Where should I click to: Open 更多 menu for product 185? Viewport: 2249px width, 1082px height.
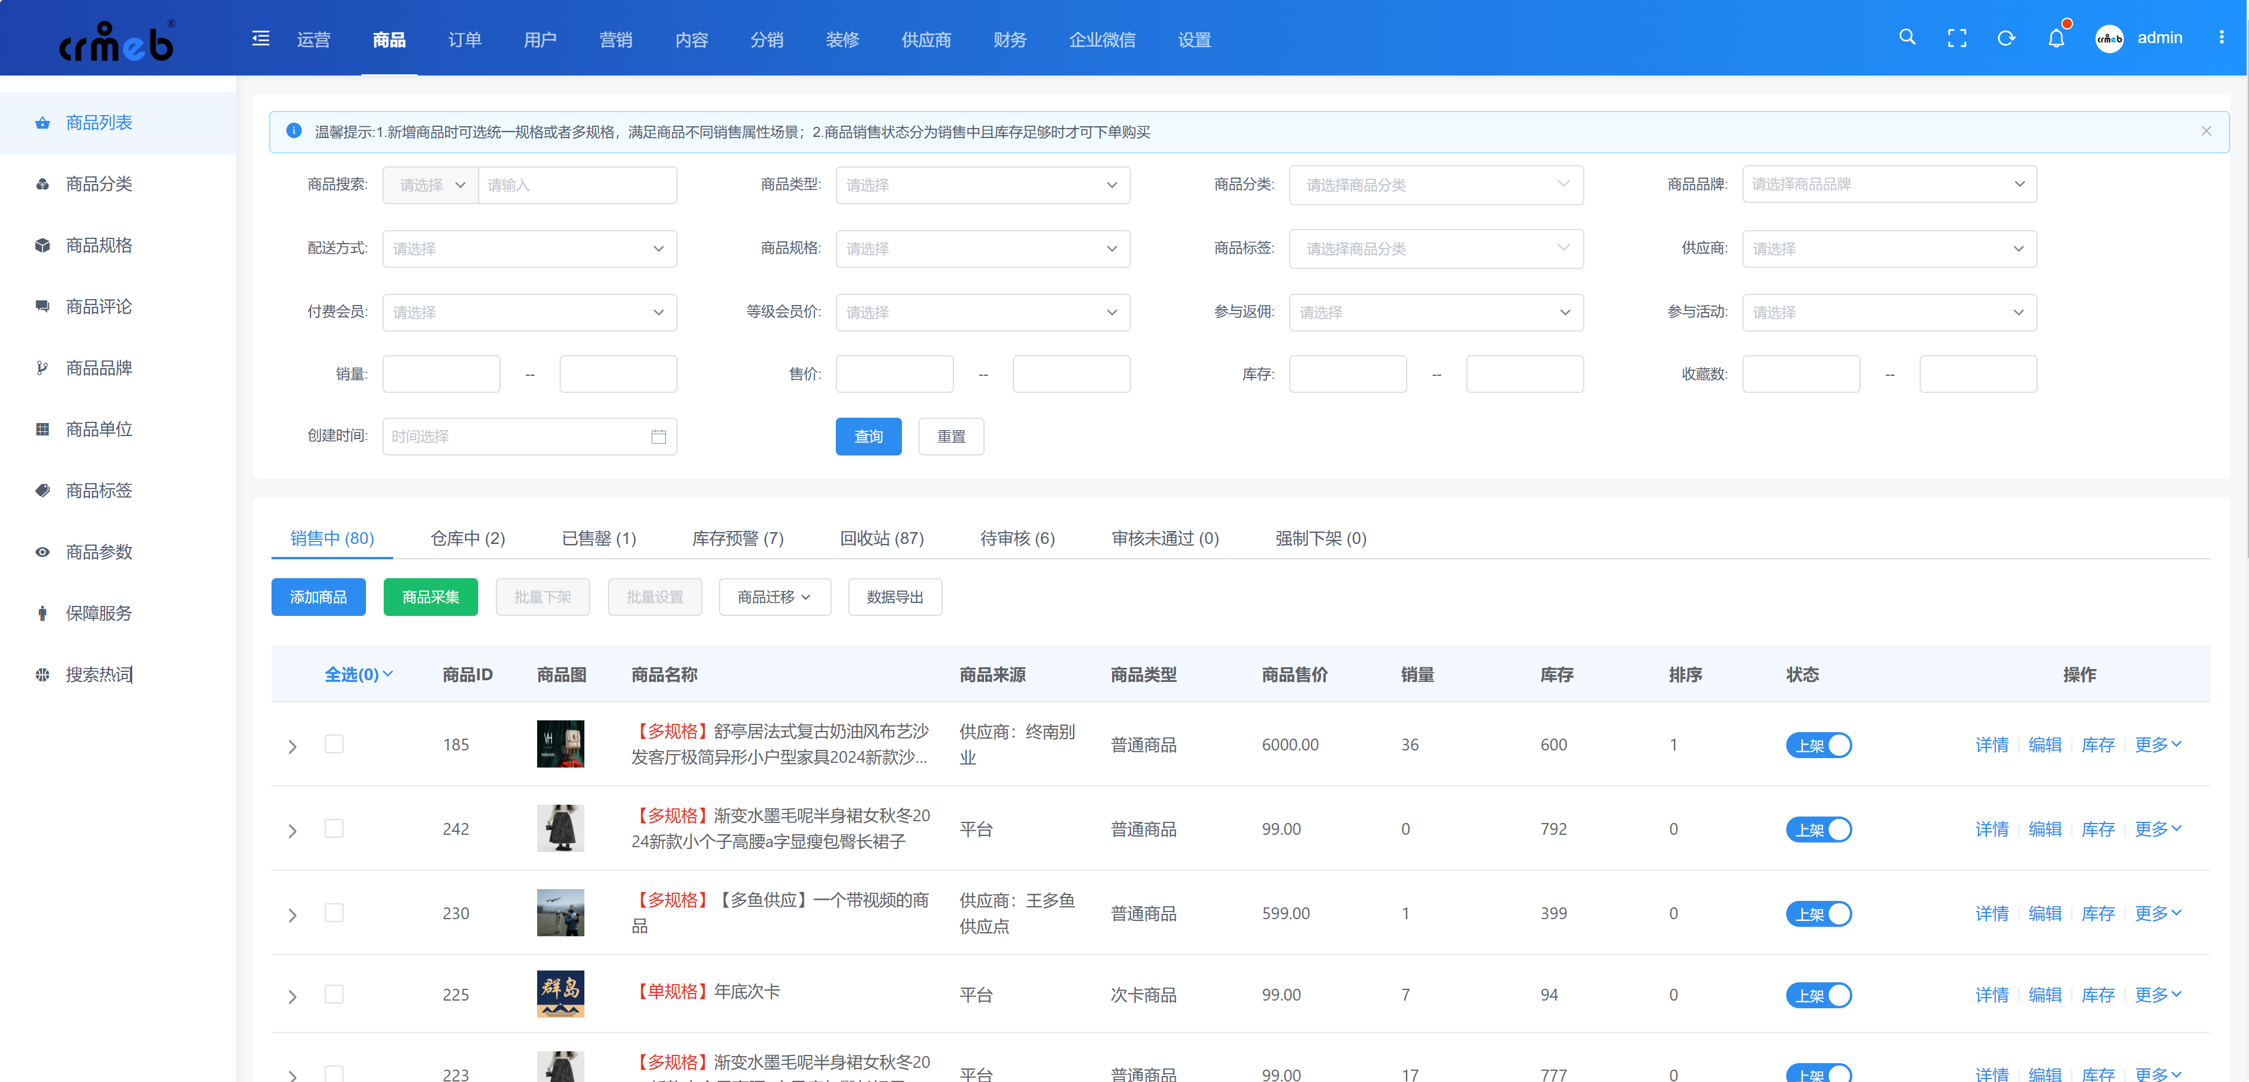(2158, 745)
